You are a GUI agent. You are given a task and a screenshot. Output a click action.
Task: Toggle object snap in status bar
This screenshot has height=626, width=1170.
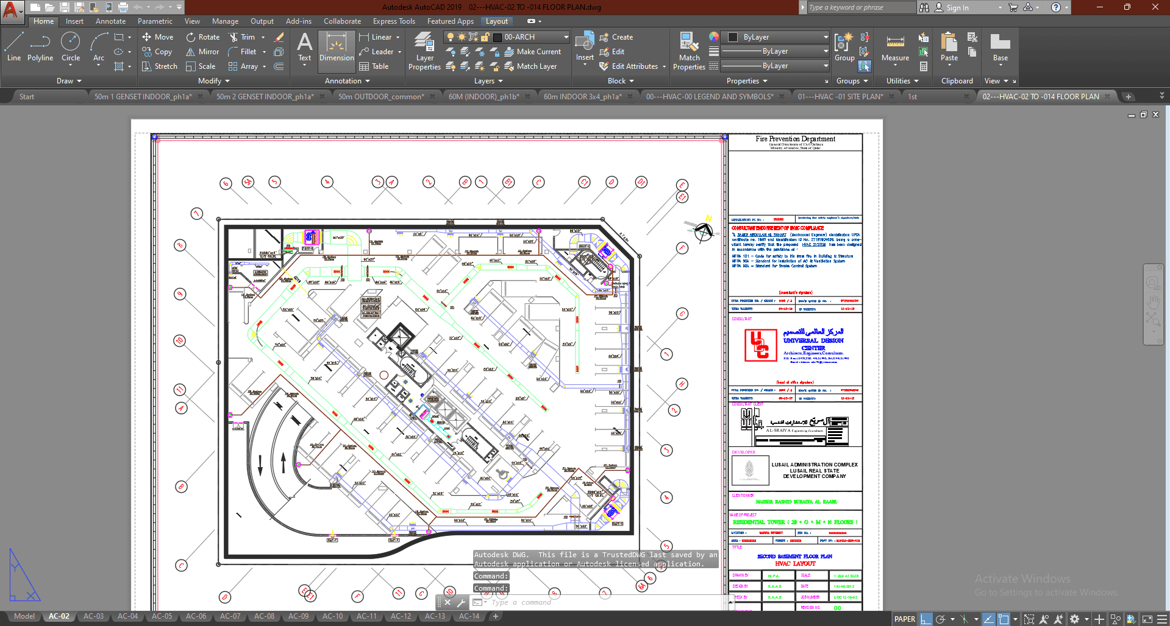(1004, 619)
